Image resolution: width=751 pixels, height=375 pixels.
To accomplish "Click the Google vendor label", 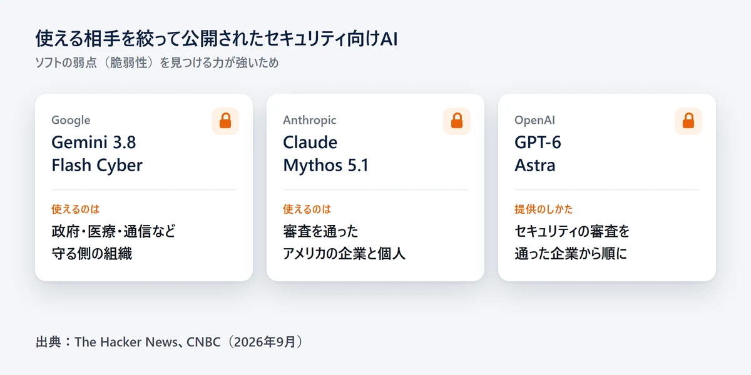I will 71,120.
